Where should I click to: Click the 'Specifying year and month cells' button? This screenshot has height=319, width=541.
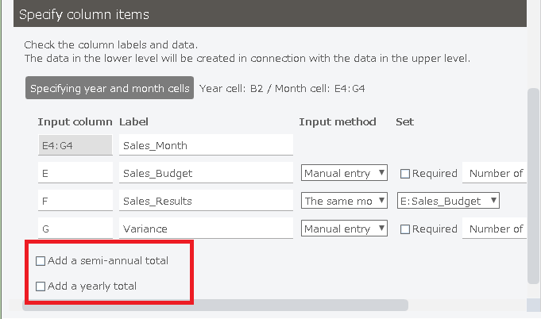point(110,89)
